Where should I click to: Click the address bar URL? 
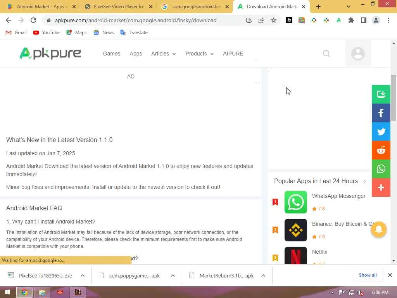coord(136,20)
